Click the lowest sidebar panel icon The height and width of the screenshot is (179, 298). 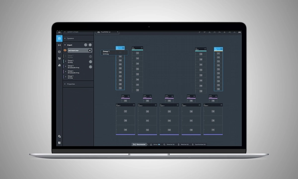pos(59,143)
